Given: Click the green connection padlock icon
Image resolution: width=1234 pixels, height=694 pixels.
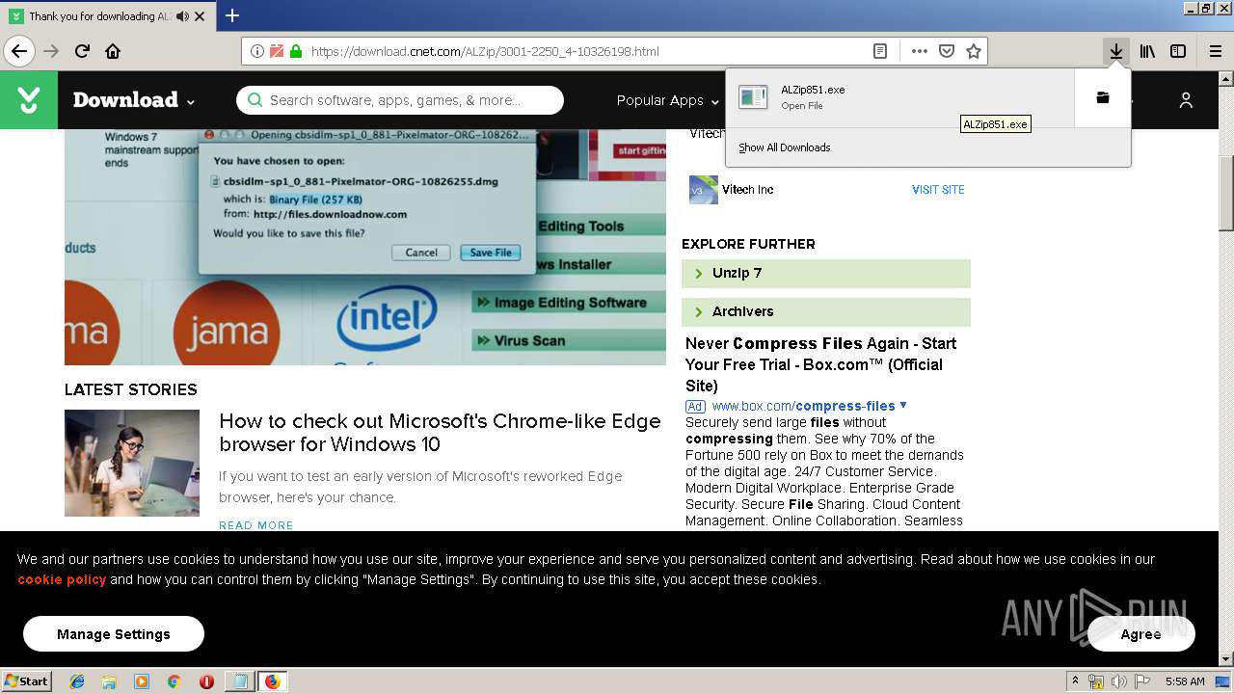Looking at the screenshot, I should point(296,51).
